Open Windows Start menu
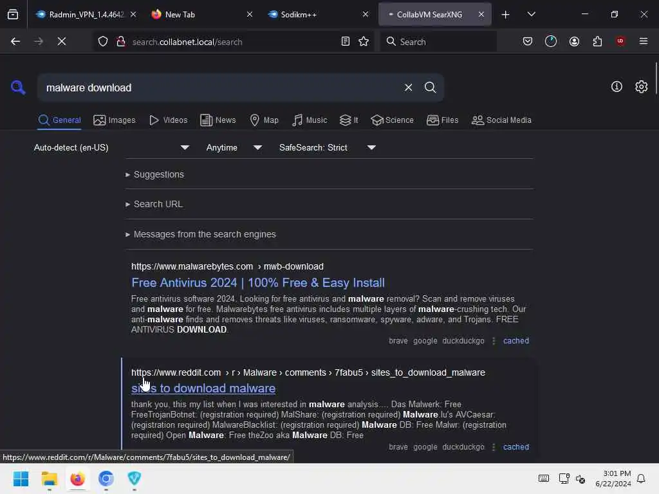The width and height of the screenshot is (659, 494). (21, 479)
